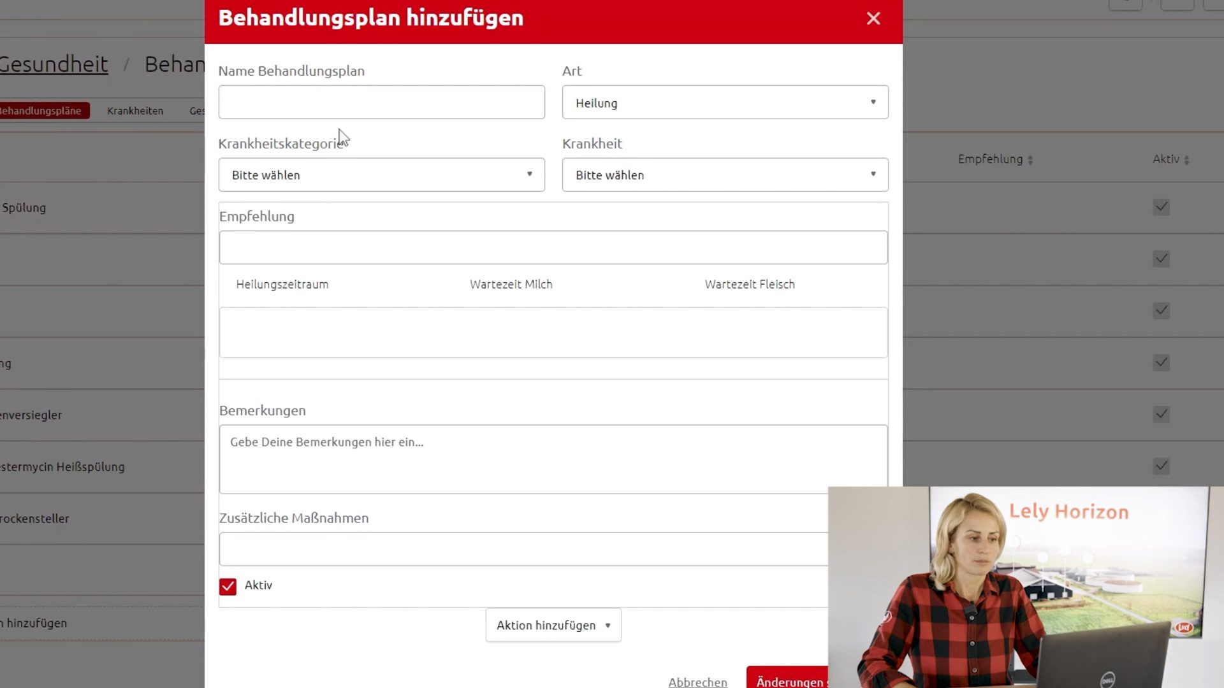Click the Empfehlung input field
This screenshot has width=1224, height=688.
click(x=553, y=248)
